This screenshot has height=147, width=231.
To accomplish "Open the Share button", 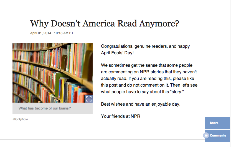I will pyautogui.click(x=214, y=123).
